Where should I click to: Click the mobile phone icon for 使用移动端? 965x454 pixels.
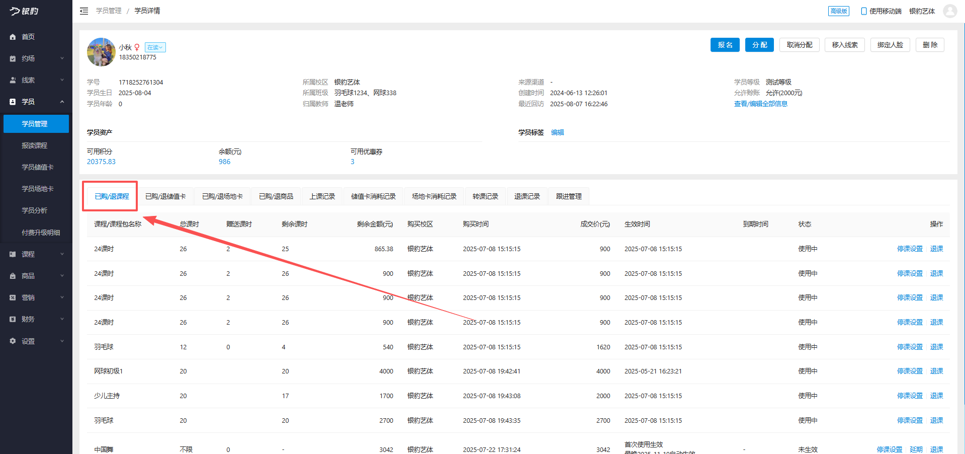click(863, 11)
